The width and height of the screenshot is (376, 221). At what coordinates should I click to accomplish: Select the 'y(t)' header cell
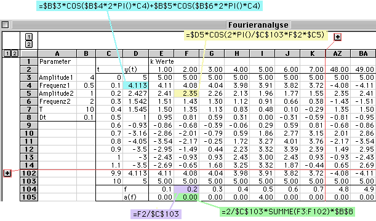(136, 69)
